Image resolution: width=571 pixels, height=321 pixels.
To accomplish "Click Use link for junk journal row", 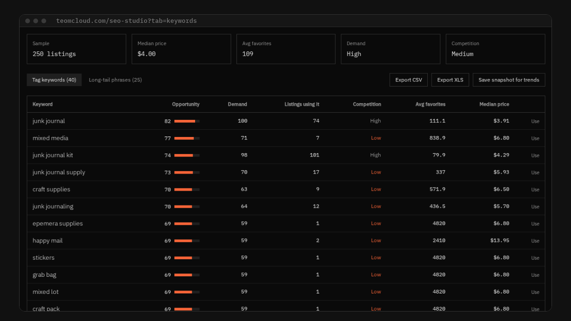I will tap(535, 121).
